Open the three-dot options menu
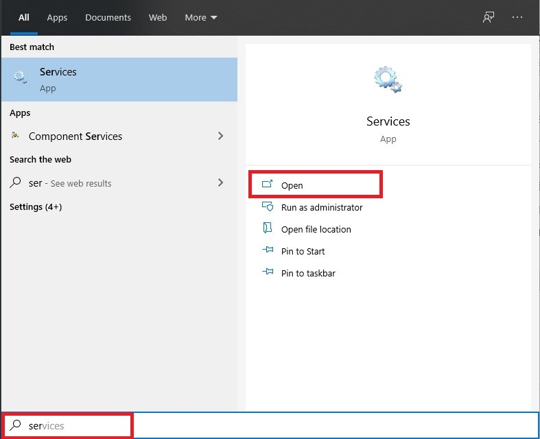Viewport: 540px width, 439px height. point(517,17)
